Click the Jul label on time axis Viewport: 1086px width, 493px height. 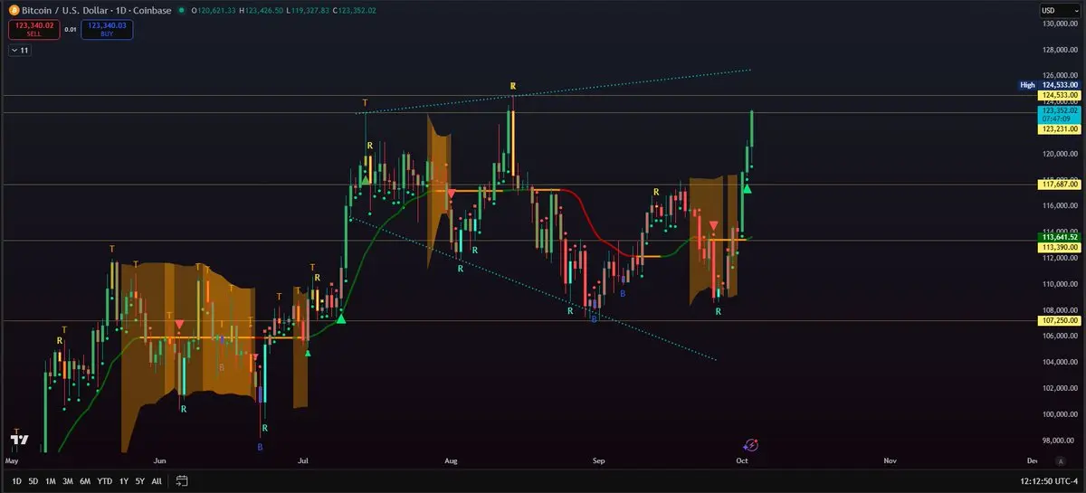click(x=302, y=460)
